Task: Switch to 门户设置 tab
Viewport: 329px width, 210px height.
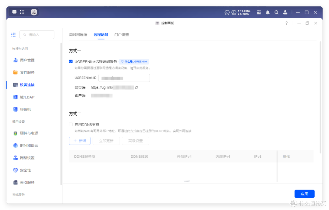Action: 122,35
